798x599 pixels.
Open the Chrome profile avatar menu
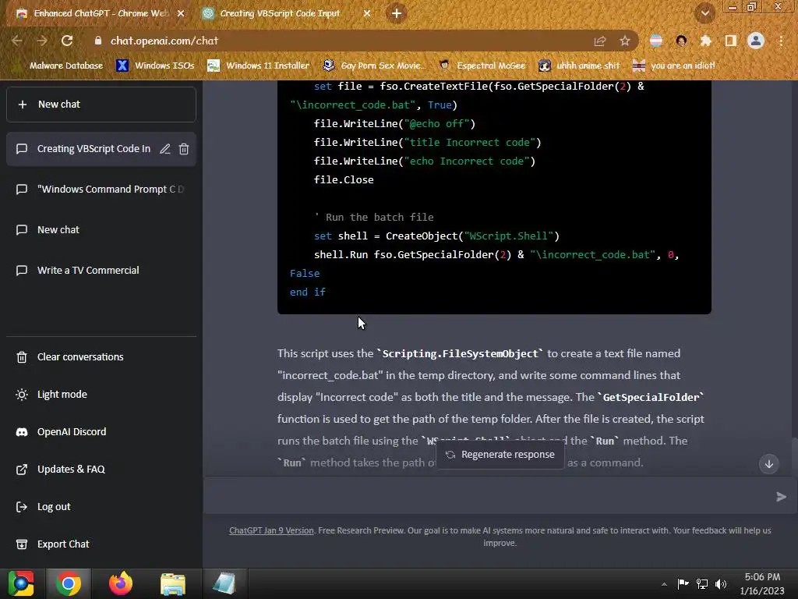point(756,41)
